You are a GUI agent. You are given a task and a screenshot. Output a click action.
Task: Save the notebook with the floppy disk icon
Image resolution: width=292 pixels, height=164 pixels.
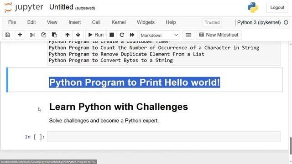[8, 35]
